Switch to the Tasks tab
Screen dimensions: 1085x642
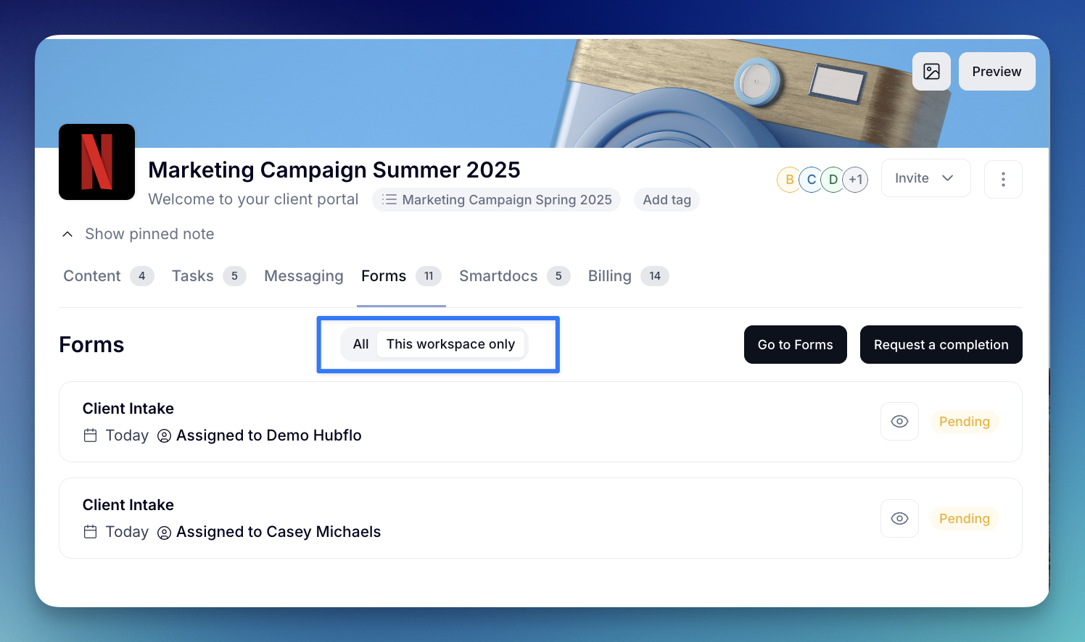point(193,276)
